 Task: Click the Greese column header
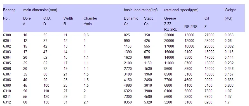170,18
